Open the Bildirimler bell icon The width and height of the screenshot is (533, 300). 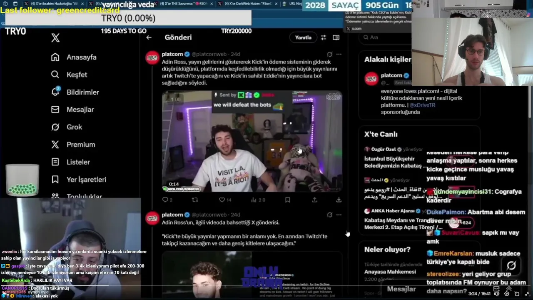point(55,92)
